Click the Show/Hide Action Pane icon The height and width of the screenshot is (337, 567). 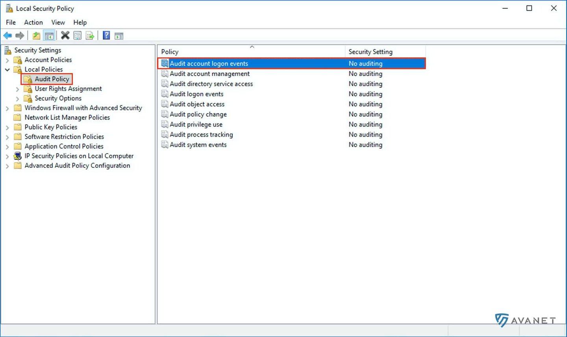coord(119,36)
